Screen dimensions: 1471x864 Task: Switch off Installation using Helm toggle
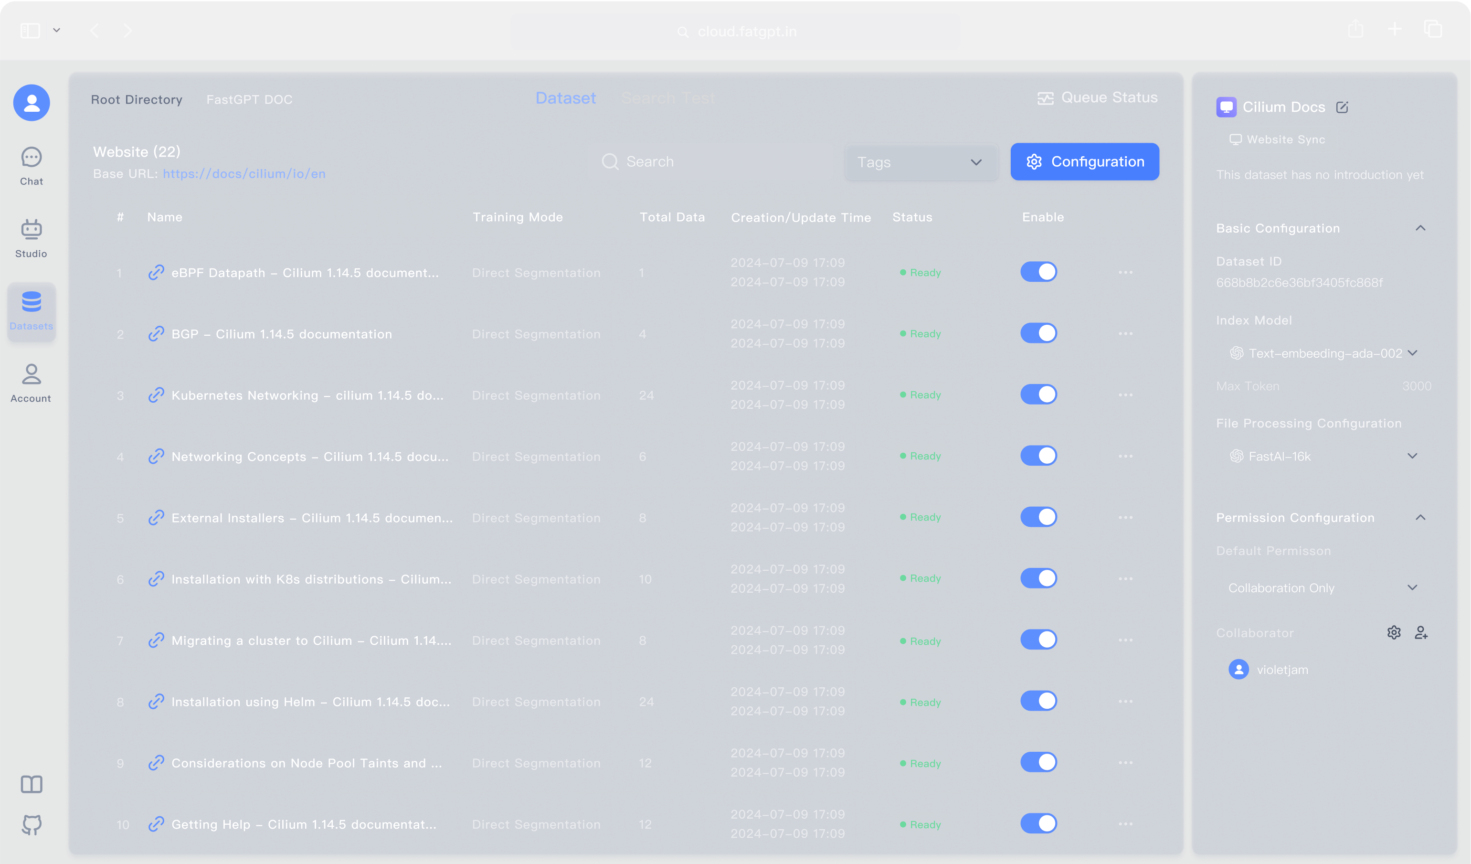(x=1038, y=701)
